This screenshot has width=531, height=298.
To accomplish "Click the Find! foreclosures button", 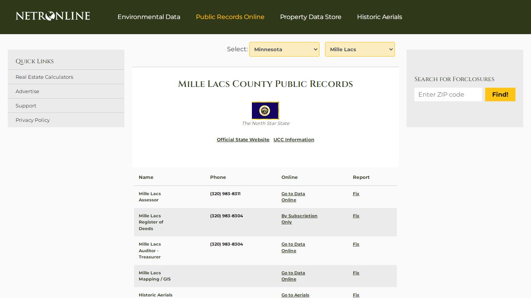I will coord(500,94).
